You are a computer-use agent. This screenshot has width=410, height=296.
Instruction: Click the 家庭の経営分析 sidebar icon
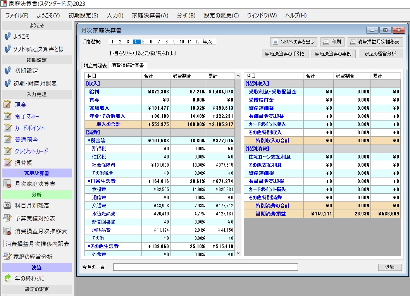click(x=7, y=256)
